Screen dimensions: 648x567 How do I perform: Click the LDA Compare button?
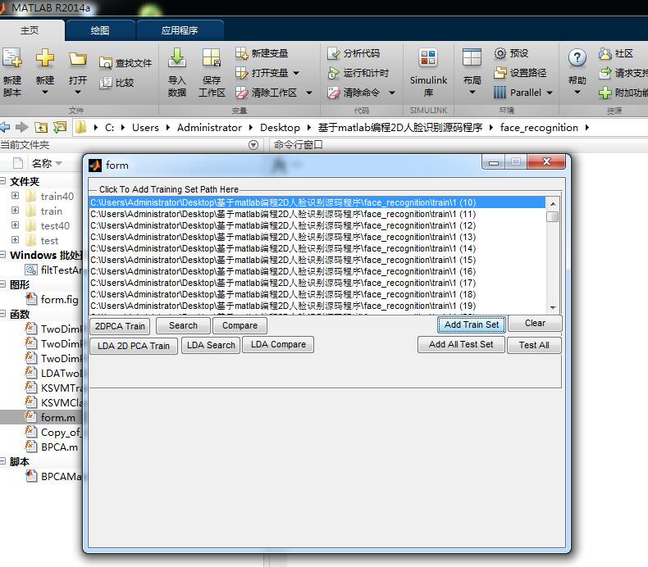tap(278, 344)
